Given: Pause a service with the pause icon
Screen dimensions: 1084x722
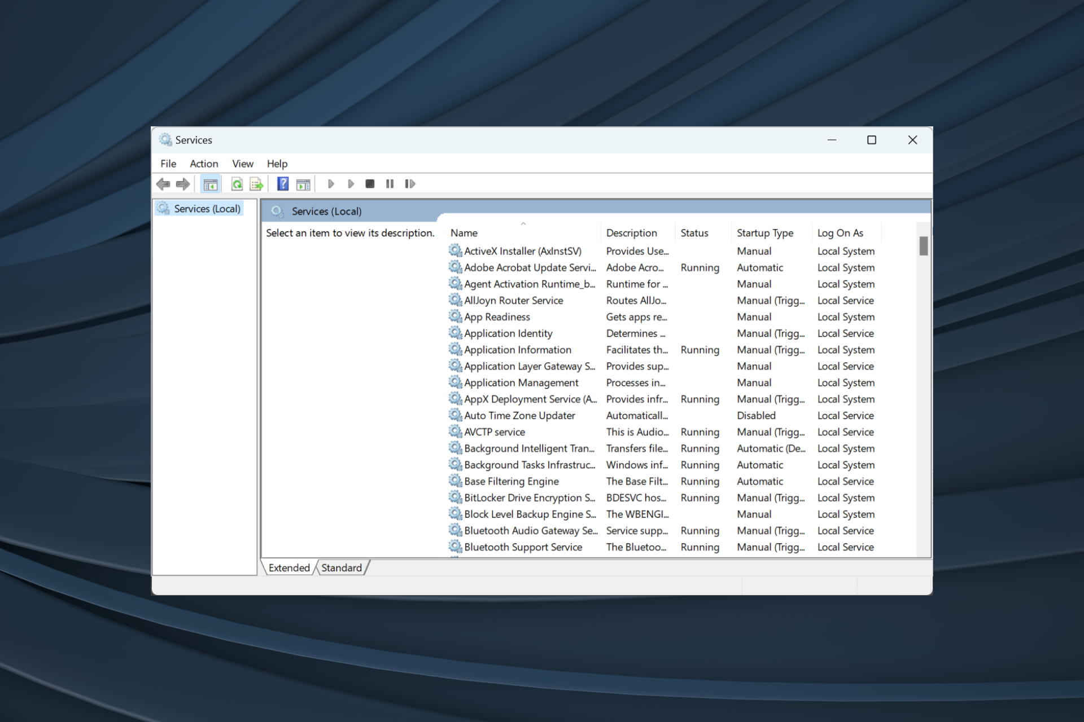Looking at the screenshot, I should tap(390, 183).
